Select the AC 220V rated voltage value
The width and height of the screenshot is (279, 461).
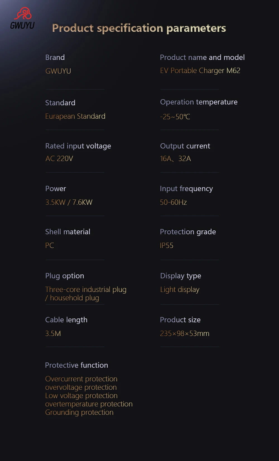(x=59, y=158)
